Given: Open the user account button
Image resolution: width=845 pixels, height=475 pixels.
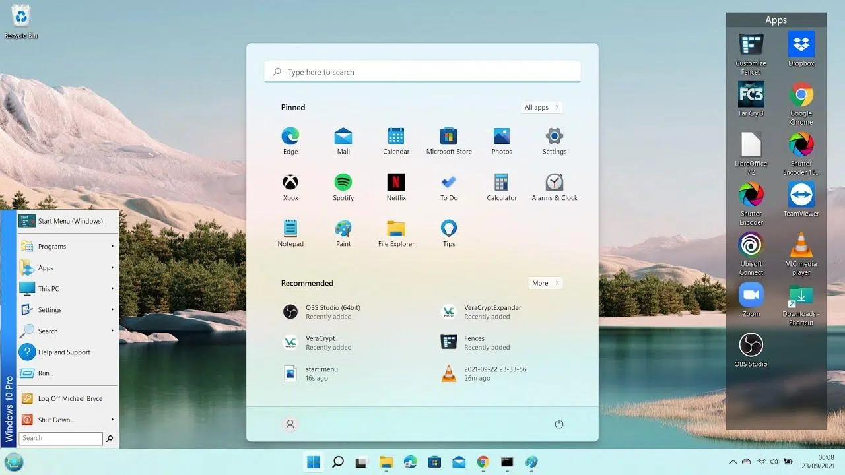Looking at the screenshot, I should 290,424.
